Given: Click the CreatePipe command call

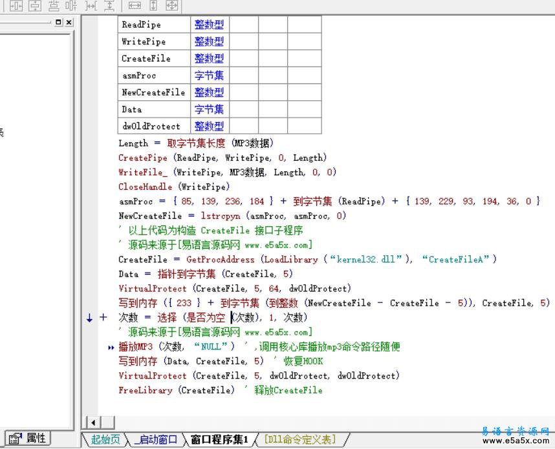Looking at the screenshot, I should coord(143,158).
